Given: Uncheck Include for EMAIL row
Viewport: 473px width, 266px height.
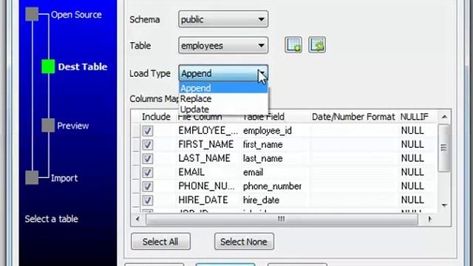Looking at the screenshot, I should (148, 172).
